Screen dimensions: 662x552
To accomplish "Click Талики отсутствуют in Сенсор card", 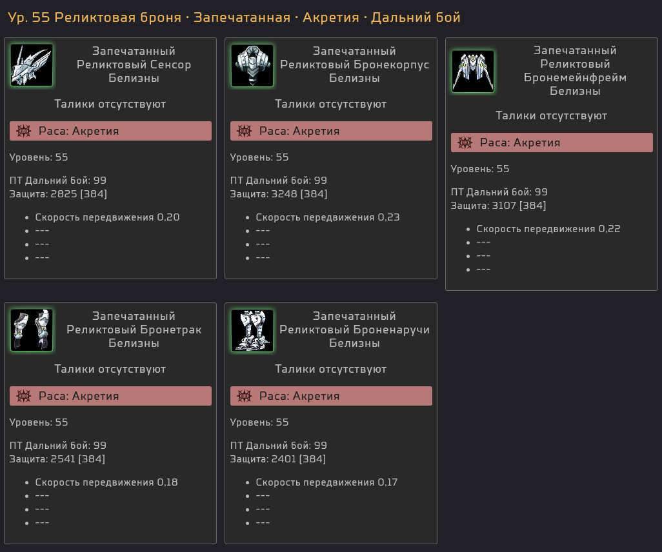I will tap(110, 104).
